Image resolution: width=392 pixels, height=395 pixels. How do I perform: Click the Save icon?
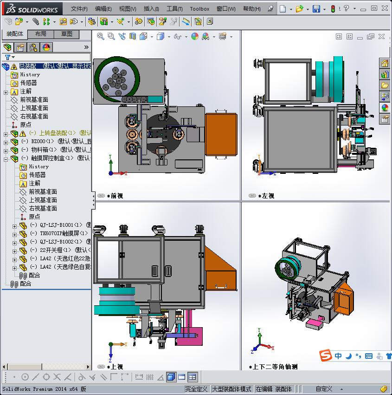click(316, 9)
